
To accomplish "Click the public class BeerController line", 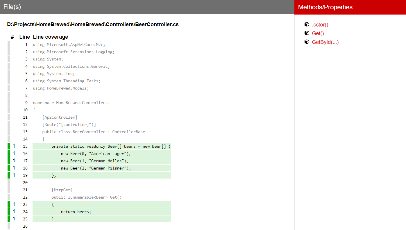I will [94, 132].
